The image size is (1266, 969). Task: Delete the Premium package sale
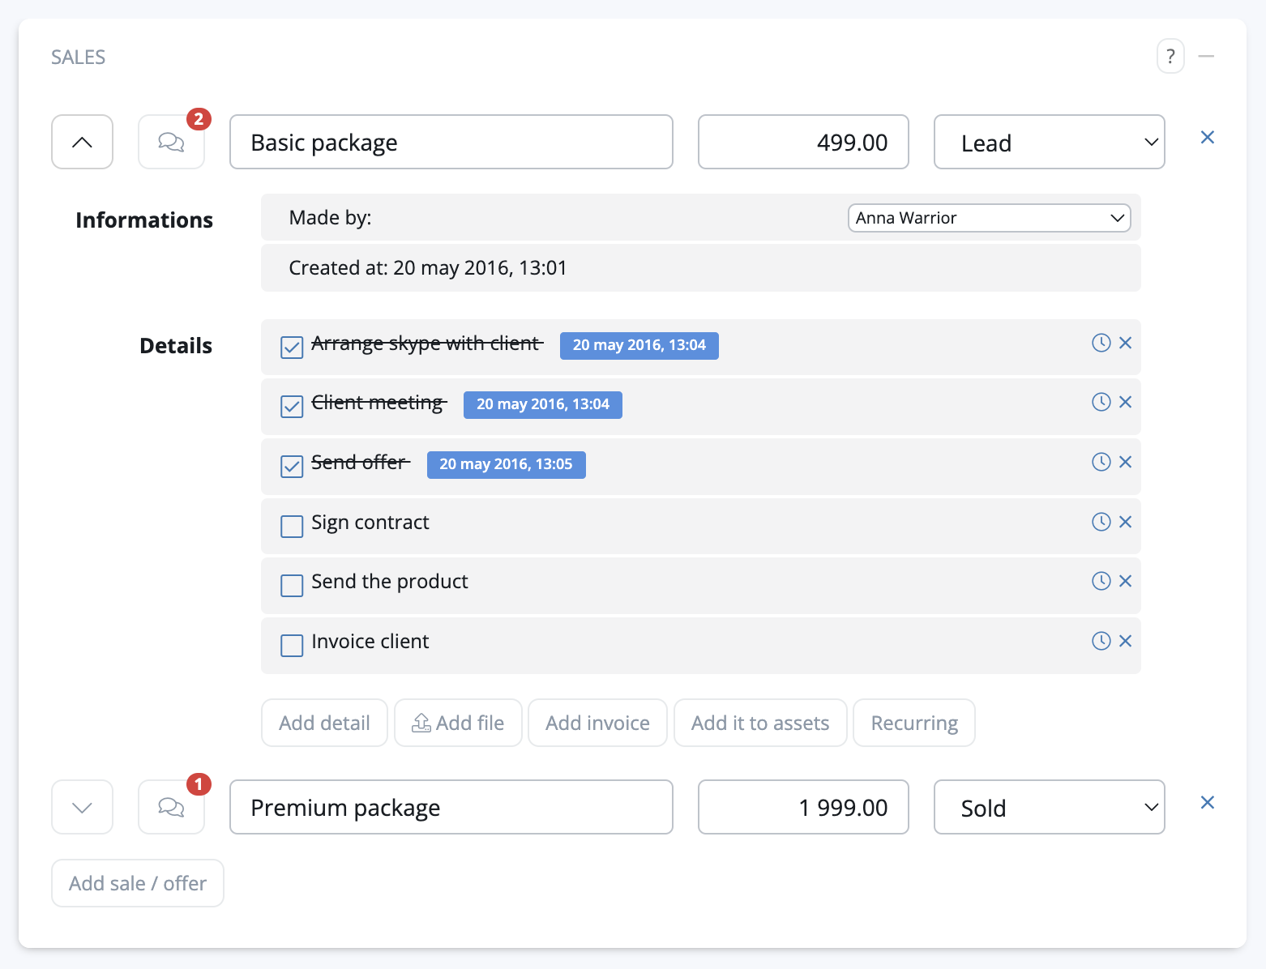(1207, 802)
